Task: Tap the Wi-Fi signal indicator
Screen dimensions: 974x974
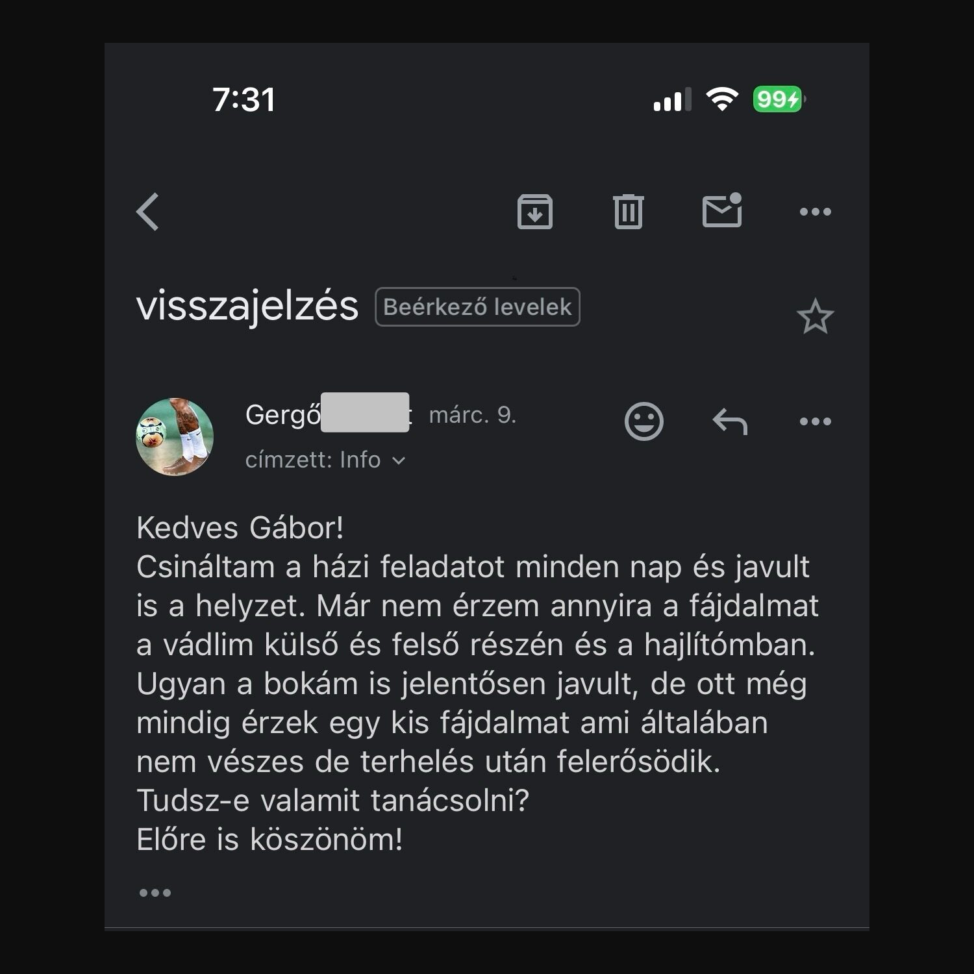Action: point(722,98)
